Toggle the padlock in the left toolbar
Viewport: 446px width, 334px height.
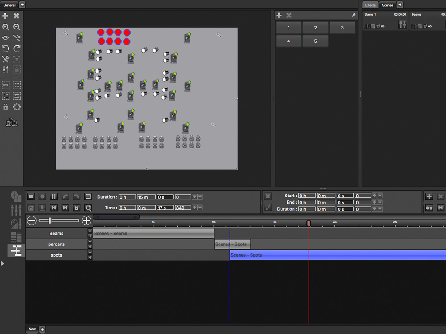pos(5,107)
